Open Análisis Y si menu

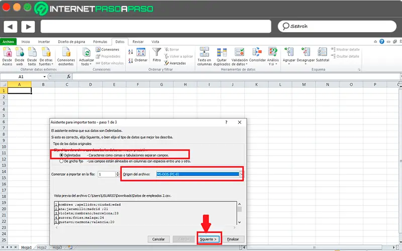273,56
